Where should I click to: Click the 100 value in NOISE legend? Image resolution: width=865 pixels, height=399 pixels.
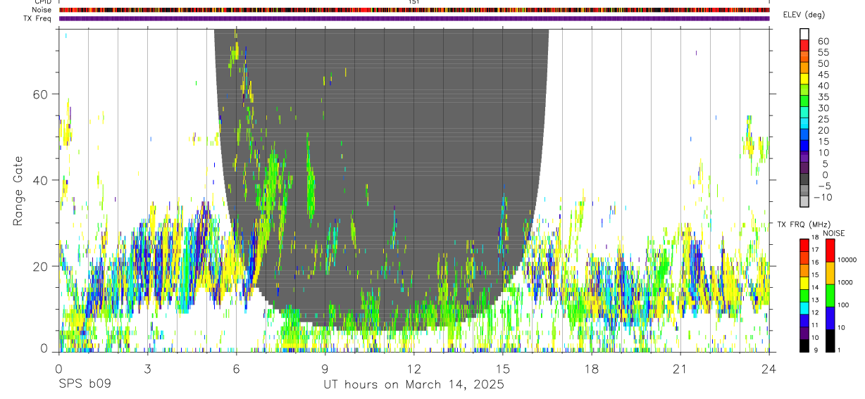[x=843, y=305]
